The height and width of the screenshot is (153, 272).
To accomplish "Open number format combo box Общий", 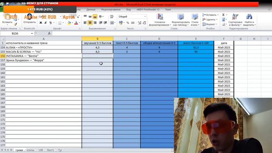I will coord(132,17).
